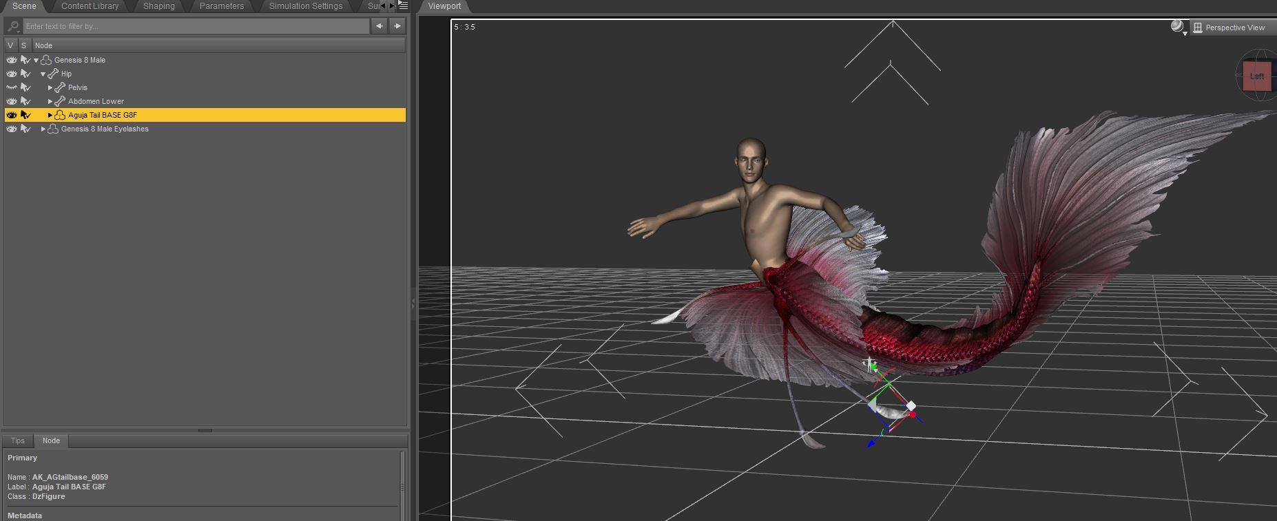Open the Scene pane options menu icon
The image size is (1277, 521).
(404, 6)
